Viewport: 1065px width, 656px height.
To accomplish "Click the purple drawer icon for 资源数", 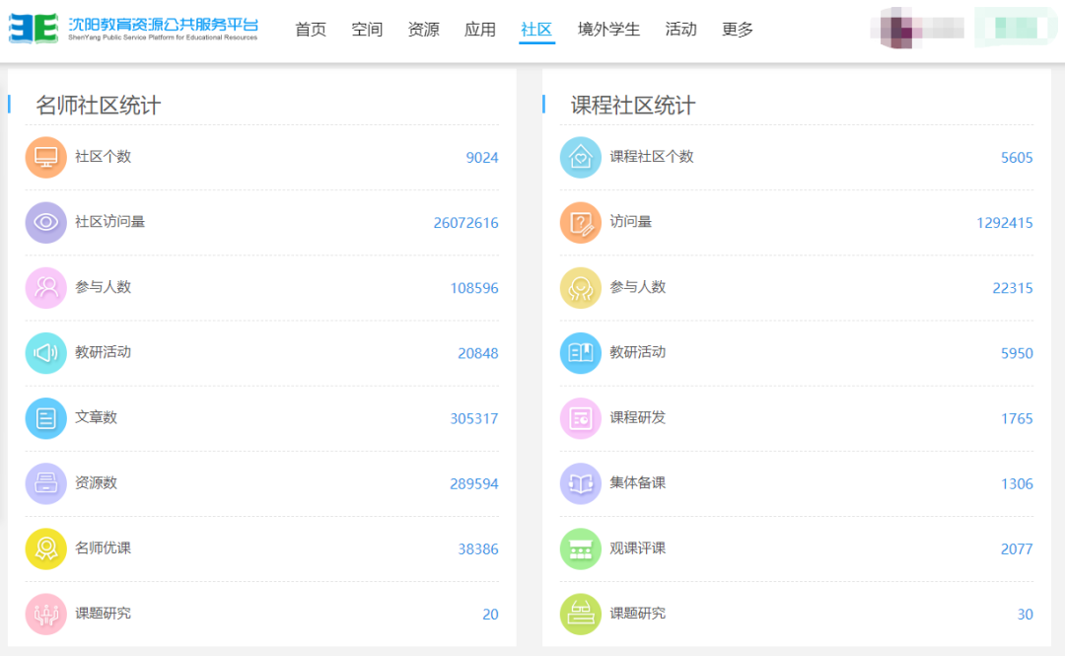I will [x=45, y=483].
